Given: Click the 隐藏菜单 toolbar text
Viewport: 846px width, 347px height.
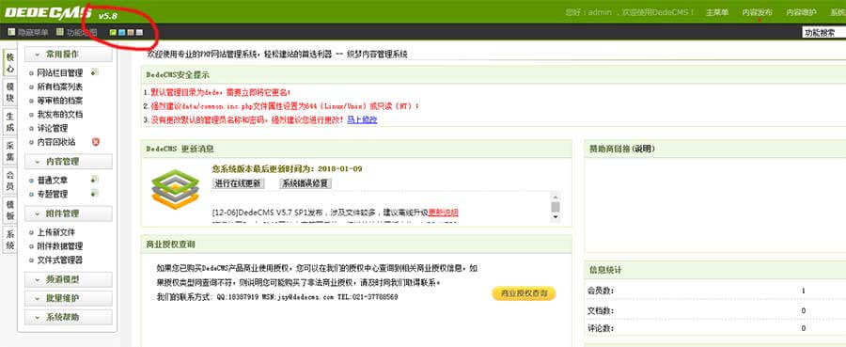Looking at the screenshot, I should [x=33, y=33].
